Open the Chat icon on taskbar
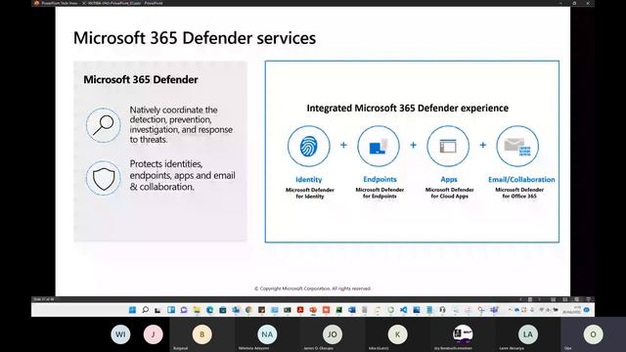 (x=184, y=310)
